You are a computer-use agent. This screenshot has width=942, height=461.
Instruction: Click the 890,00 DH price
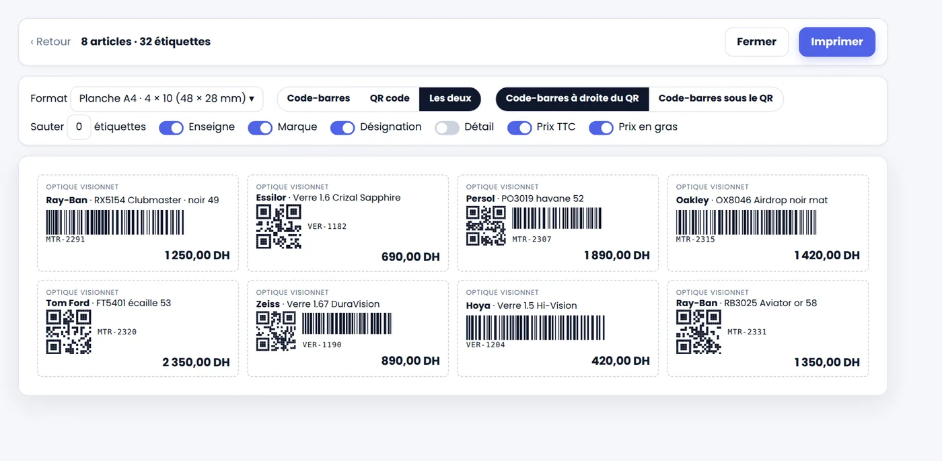pyautogui.click(x=410, y=361)
